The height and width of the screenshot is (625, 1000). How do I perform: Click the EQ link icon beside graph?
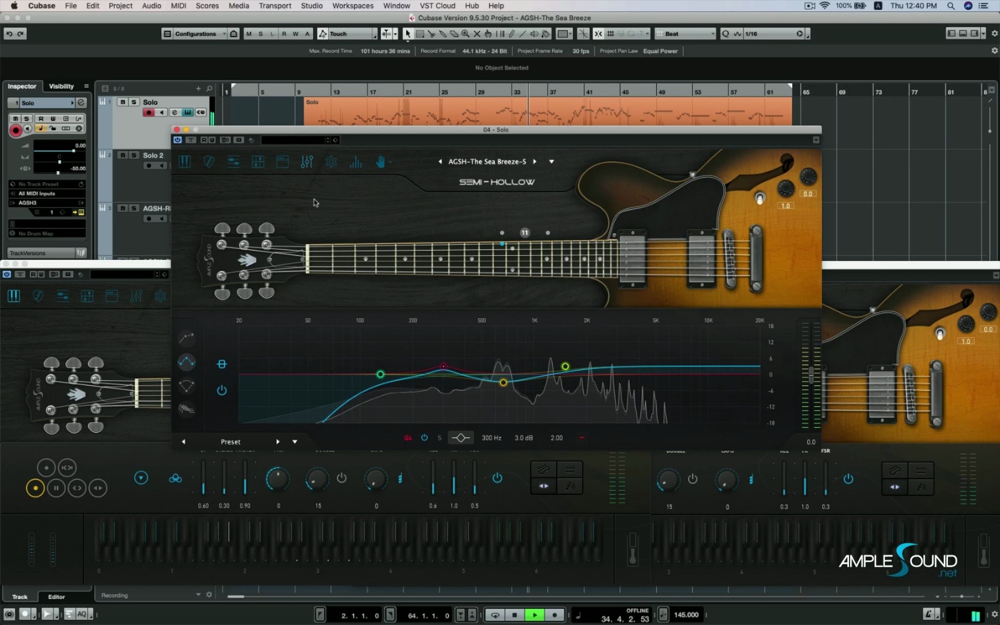point(222,364)
